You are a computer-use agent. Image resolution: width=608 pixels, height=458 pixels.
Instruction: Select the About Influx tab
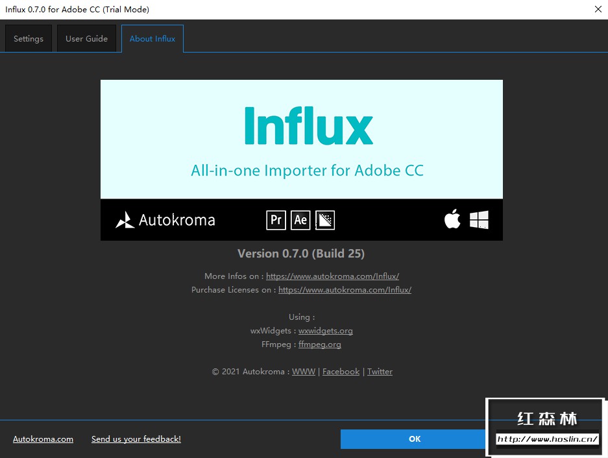point(152,38)
